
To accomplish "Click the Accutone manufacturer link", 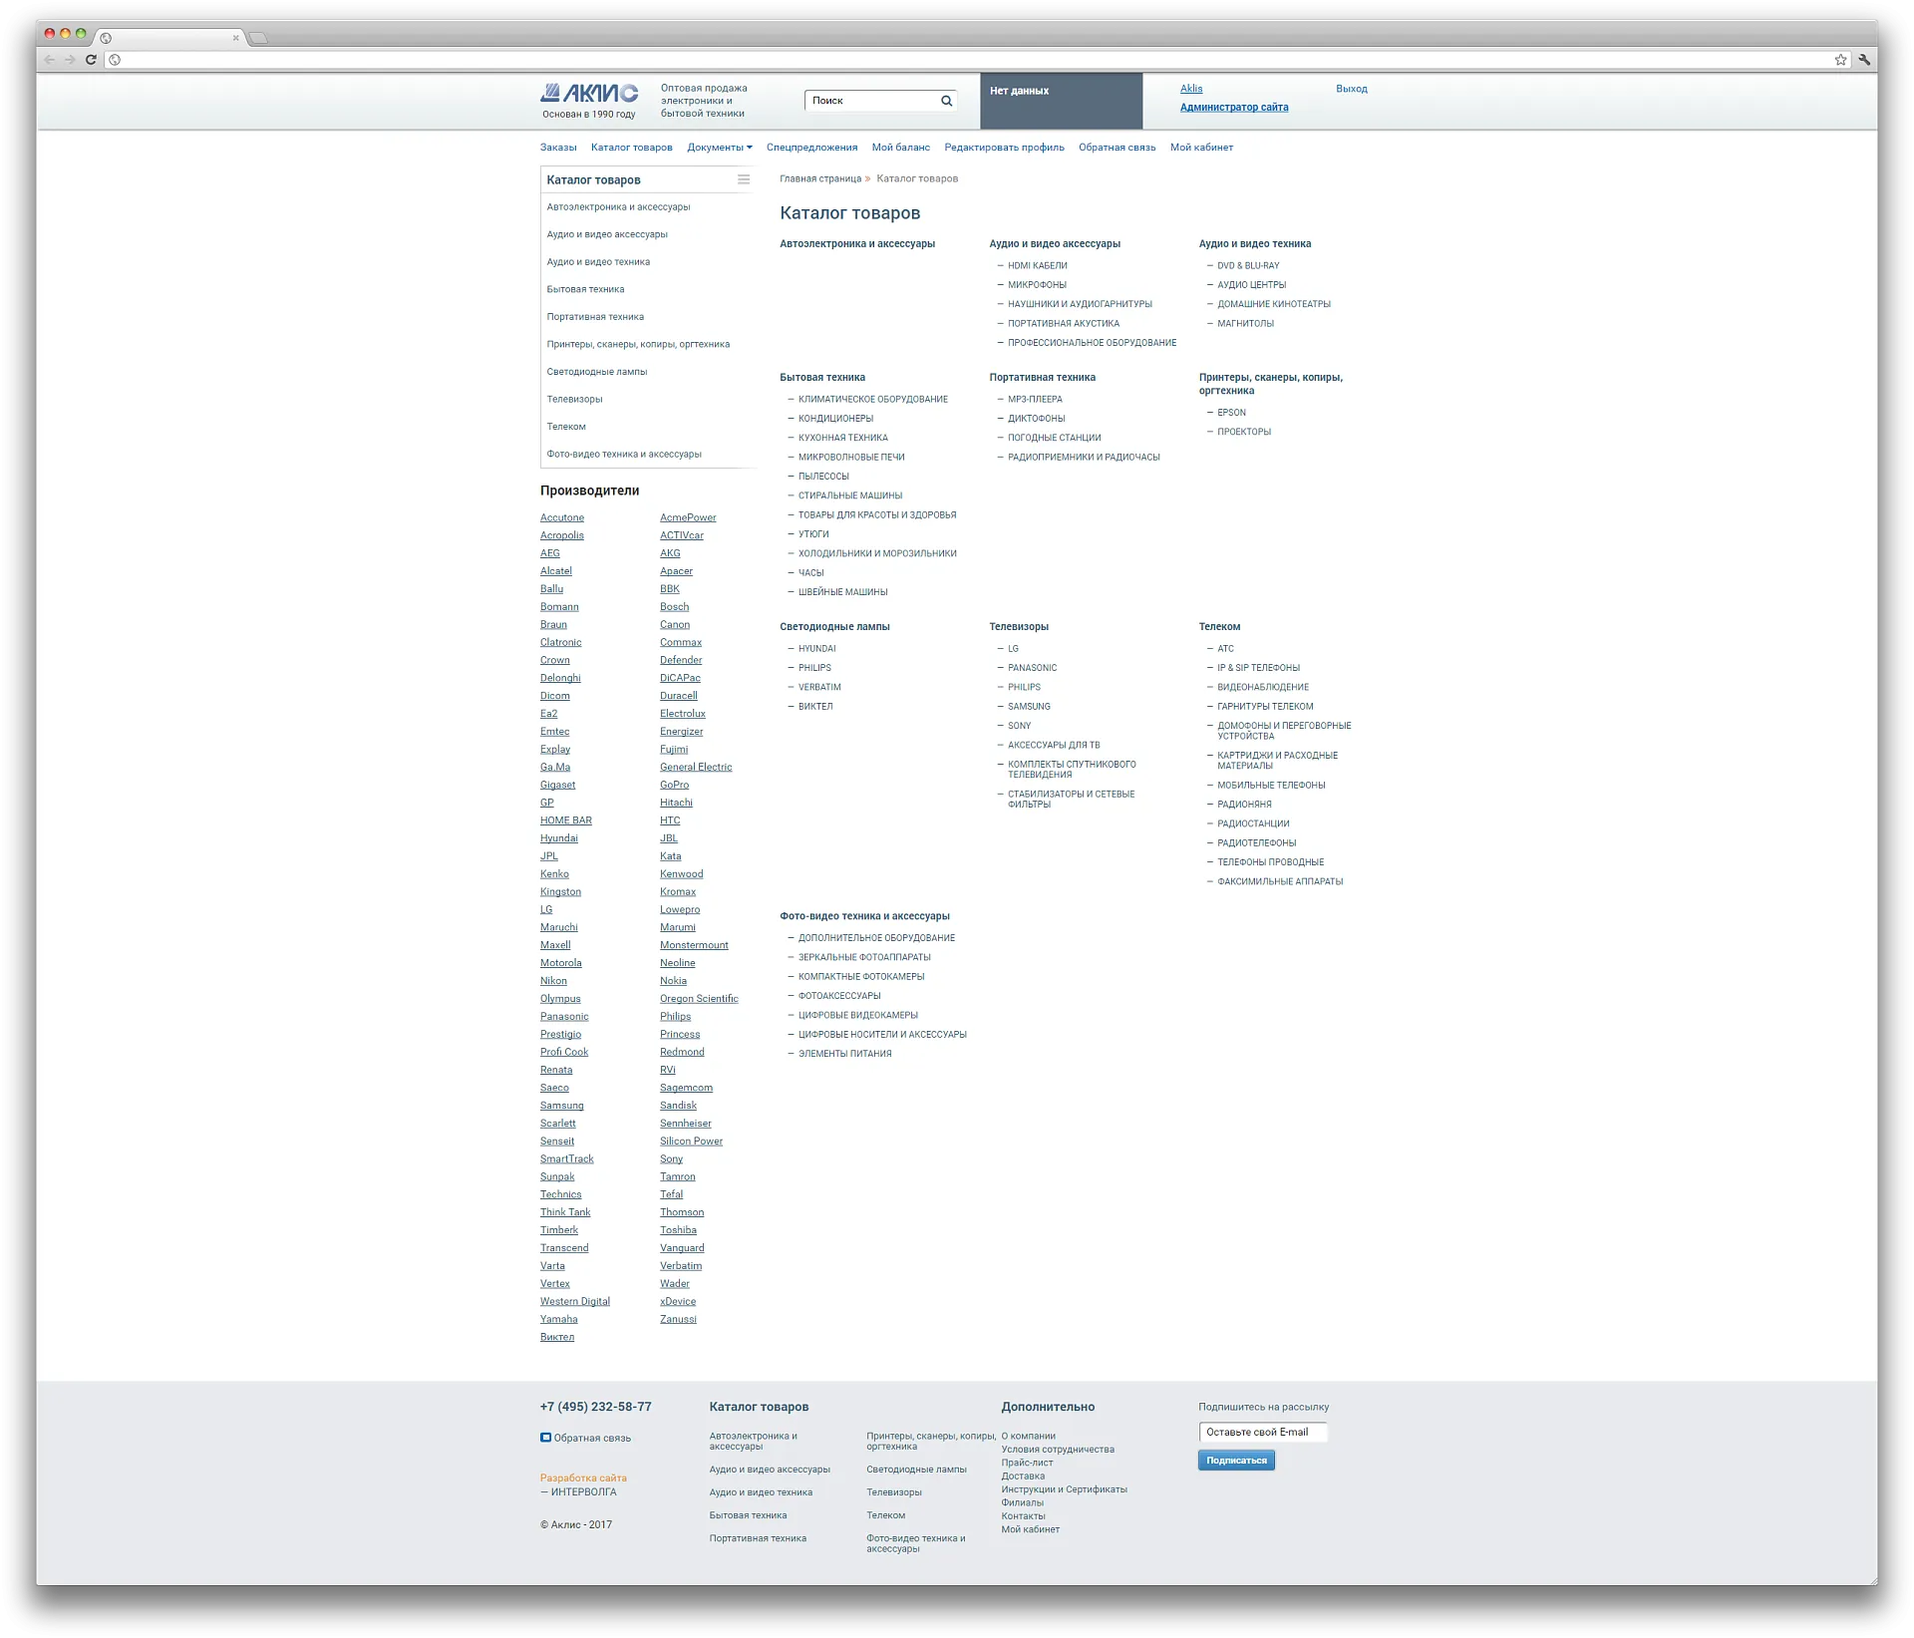I will pos(562,518).
